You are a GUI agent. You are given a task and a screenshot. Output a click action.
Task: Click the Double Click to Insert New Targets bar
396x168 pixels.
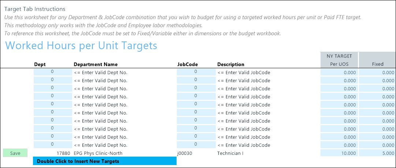point(104,161)
